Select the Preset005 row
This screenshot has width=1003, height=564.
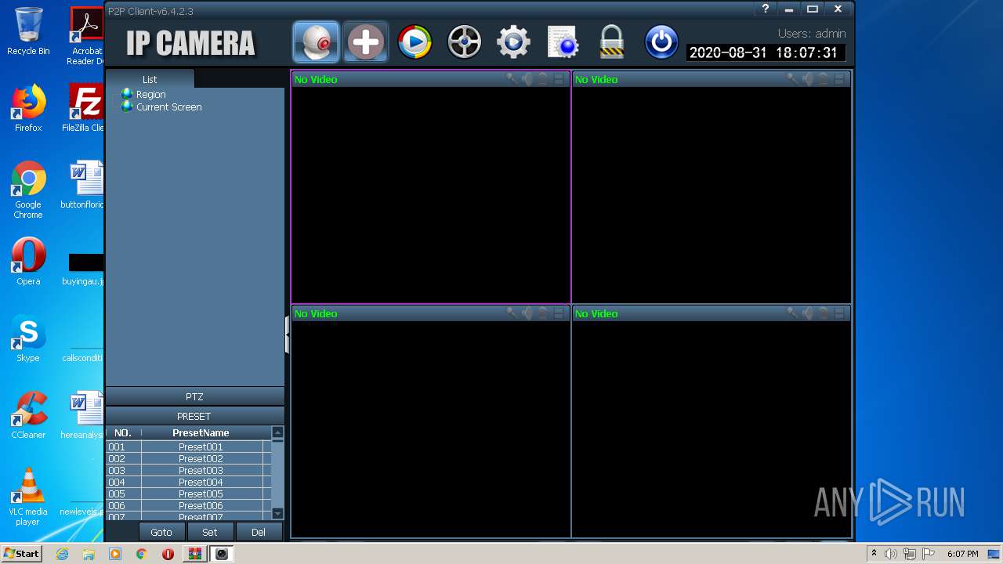click(x=189, y=493)
